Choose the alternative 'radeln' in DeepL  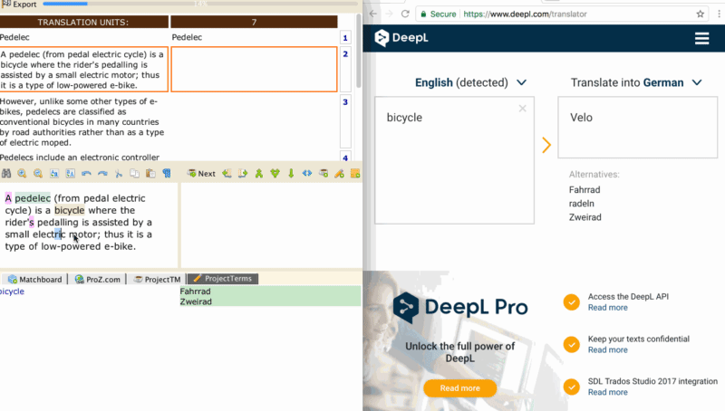(x=582, y=204)
